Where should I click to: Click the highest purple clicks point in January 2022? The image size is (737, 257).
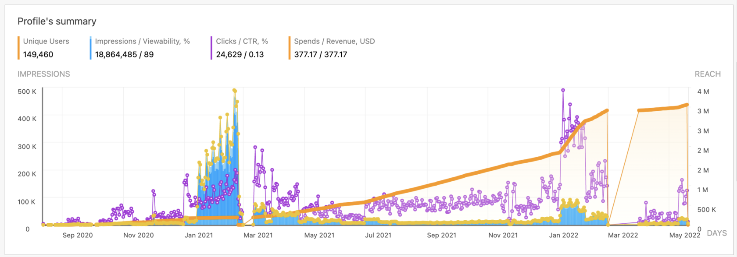[x=563, y=91]
